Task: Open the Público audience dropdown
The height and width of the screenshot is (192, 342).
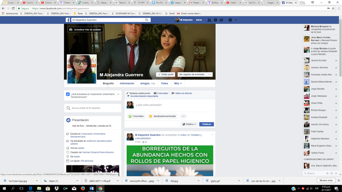Action: (x=189, y=124)
